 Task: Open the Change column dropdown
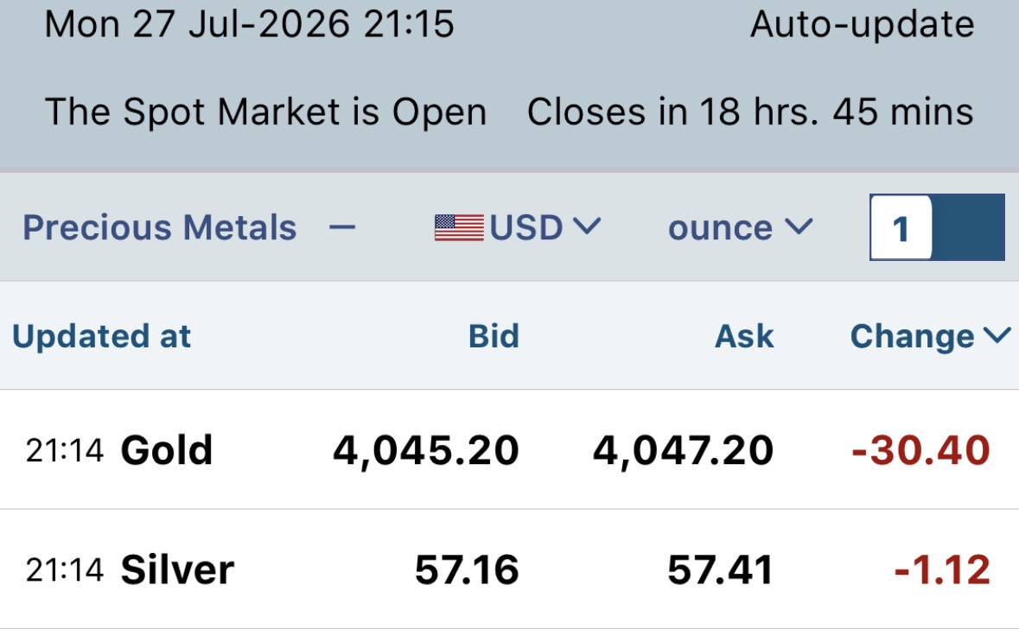click(930, 336)
